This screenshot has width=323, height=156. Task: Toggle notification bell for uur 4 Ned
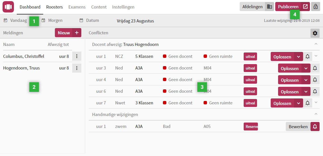point(315,80)
